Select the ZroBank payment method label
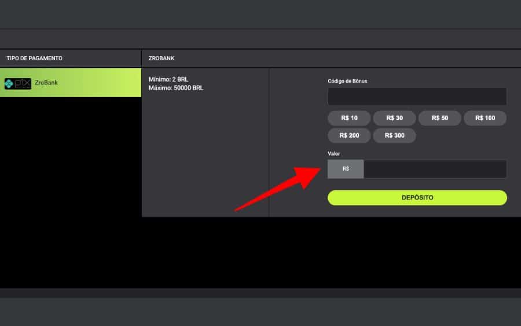Viewport: 521px width, 326px height. point(46,83)
